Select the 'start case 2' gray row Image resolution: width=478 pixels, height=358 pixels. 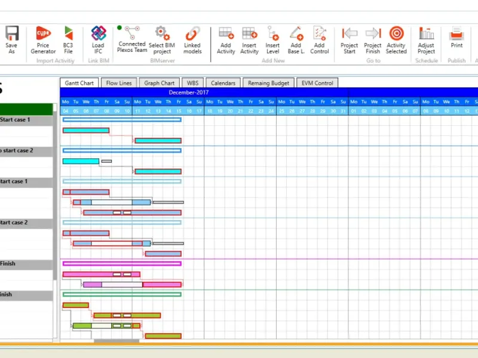coord(26,151)
